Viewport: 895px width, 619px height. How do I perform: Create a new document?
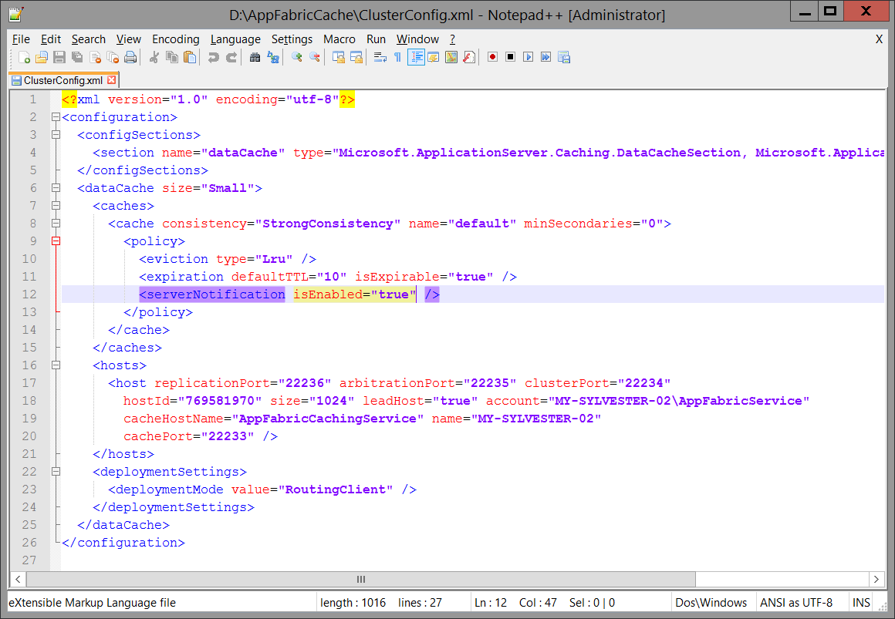tap(22, 56)
